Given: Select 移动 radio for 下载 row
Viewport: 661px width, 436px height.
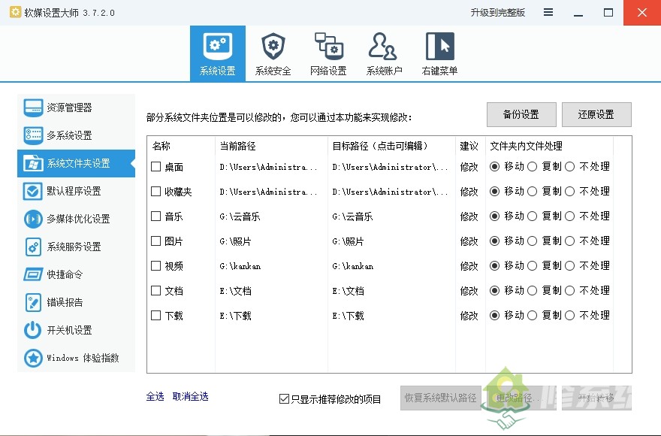Looking at the screenshot, I should 494,315.
